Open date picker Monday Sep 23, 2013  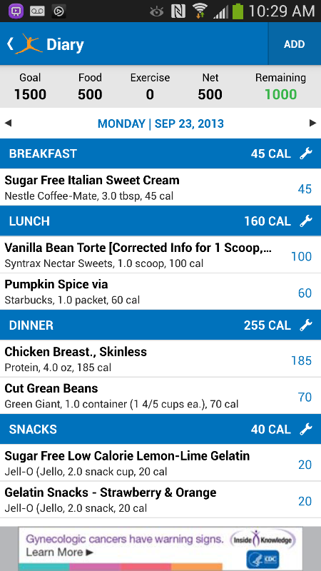click(x=160, y=123)
